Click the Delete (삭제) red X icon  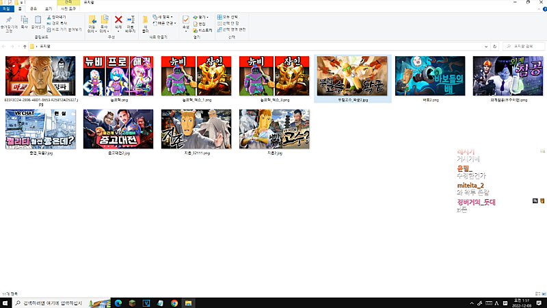coord(118,20)
